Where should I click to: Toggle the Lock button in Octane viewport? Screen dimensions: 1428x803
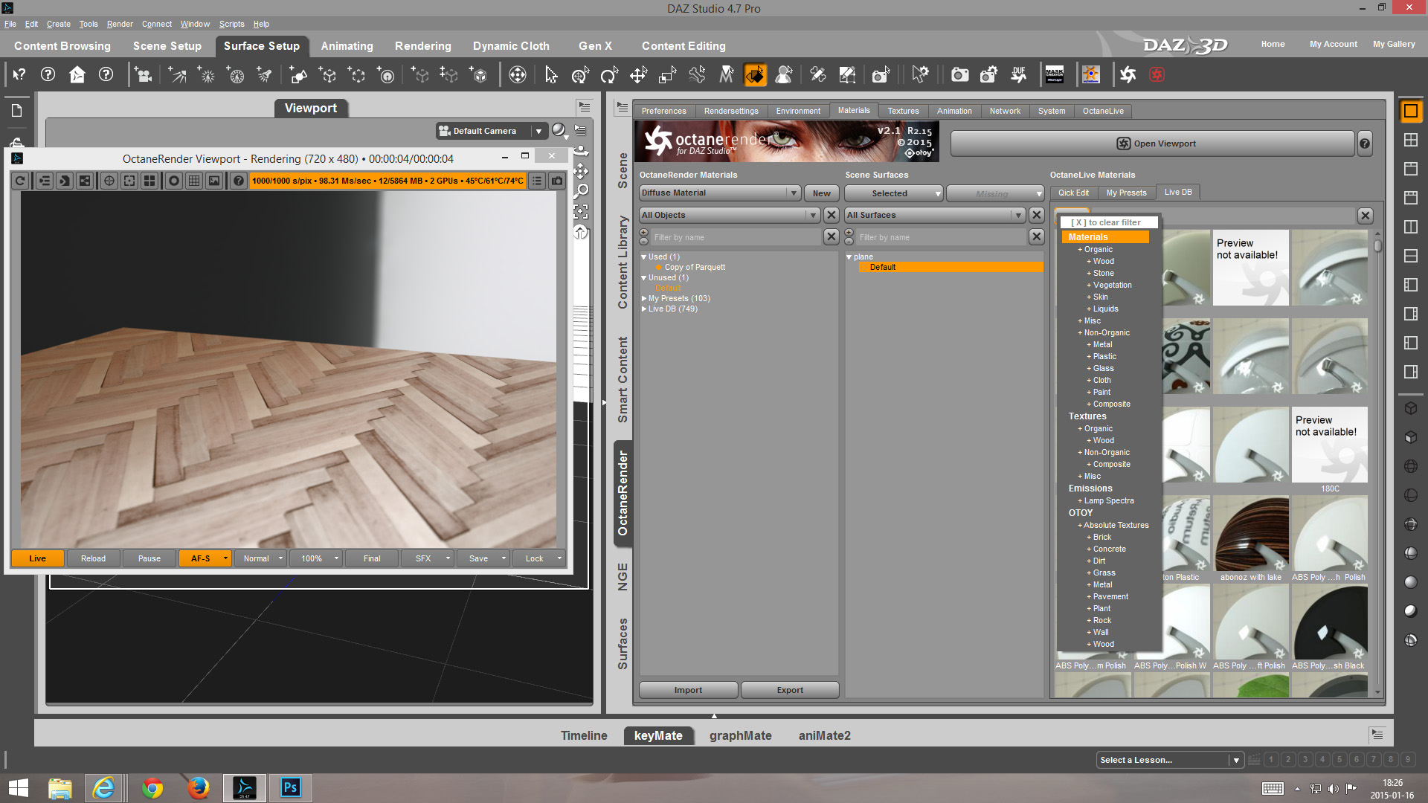[534, 558]
